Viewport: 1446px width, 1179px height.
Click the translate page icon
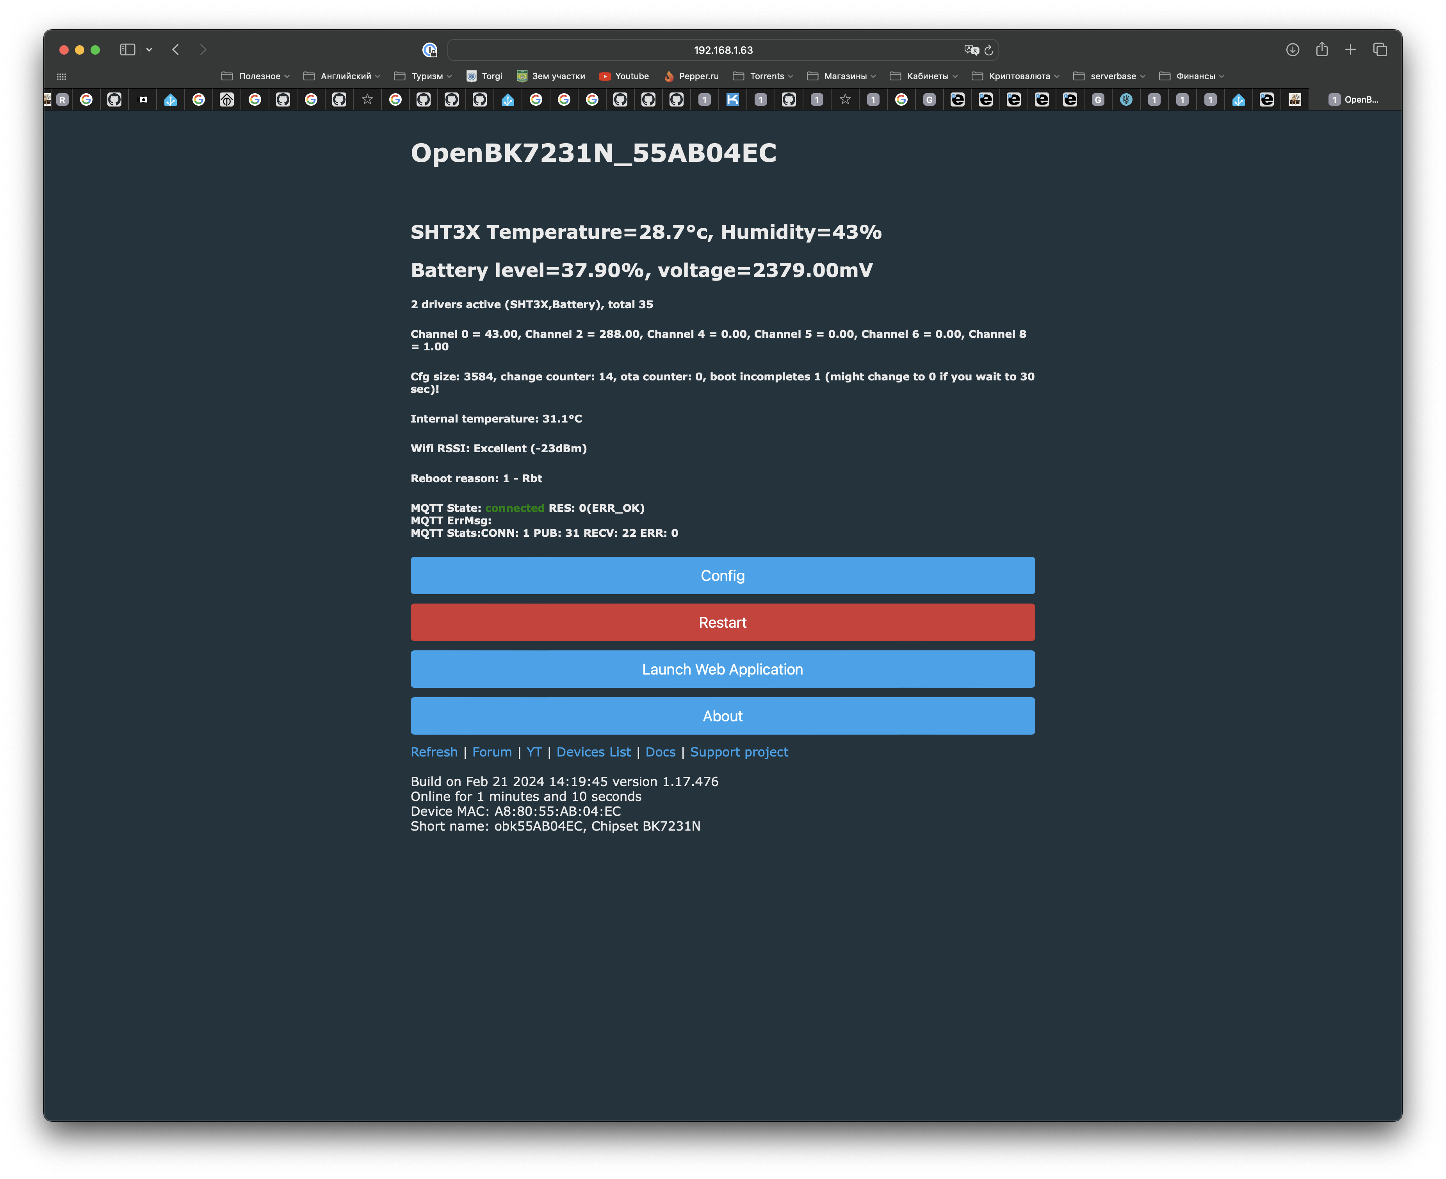[971, 50]
